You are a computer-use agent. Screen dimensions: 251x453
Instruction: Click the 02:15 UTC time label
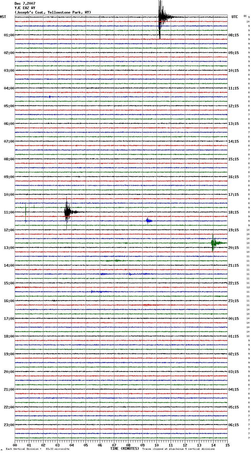pyautogui.click(x=234, y=354)
